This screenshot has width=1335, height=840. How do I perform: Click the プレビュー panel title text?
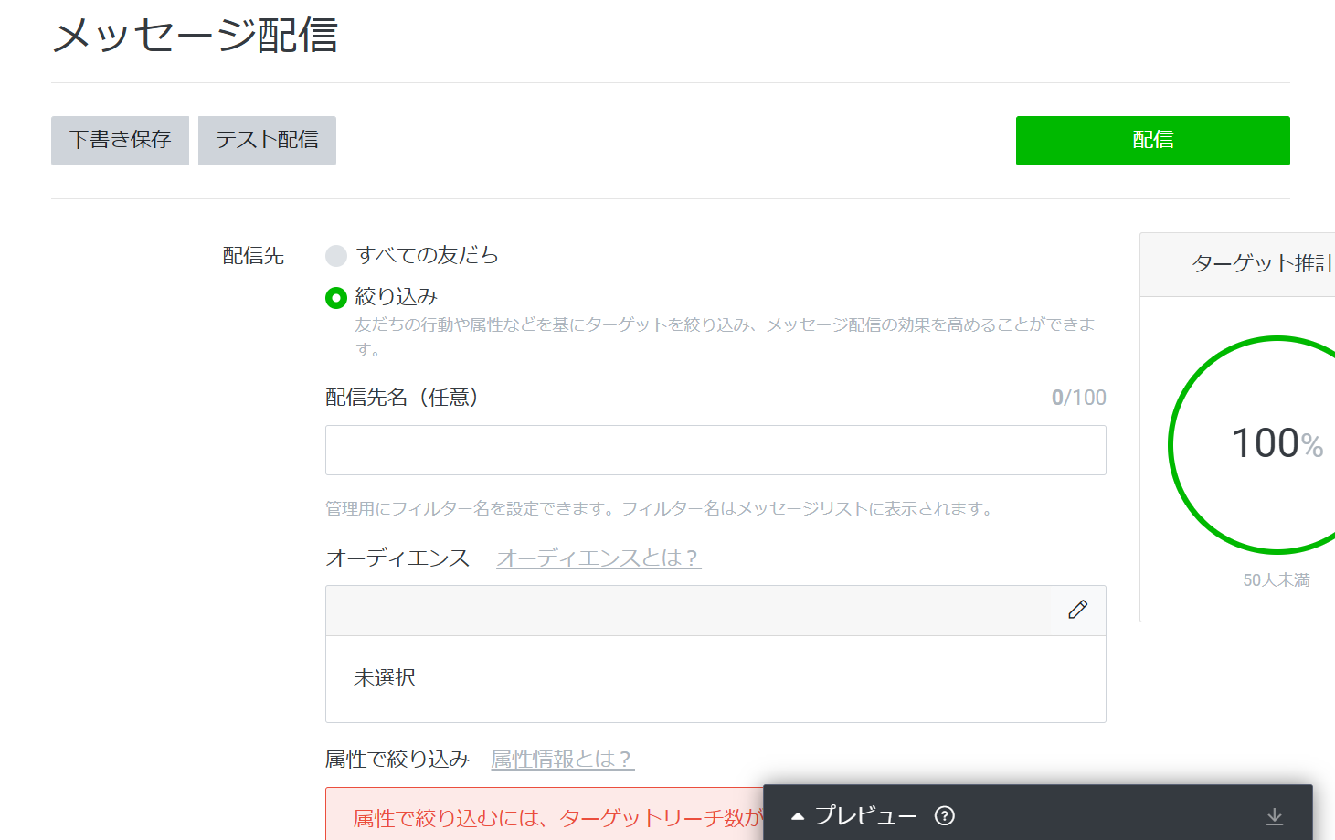point(865,815)
